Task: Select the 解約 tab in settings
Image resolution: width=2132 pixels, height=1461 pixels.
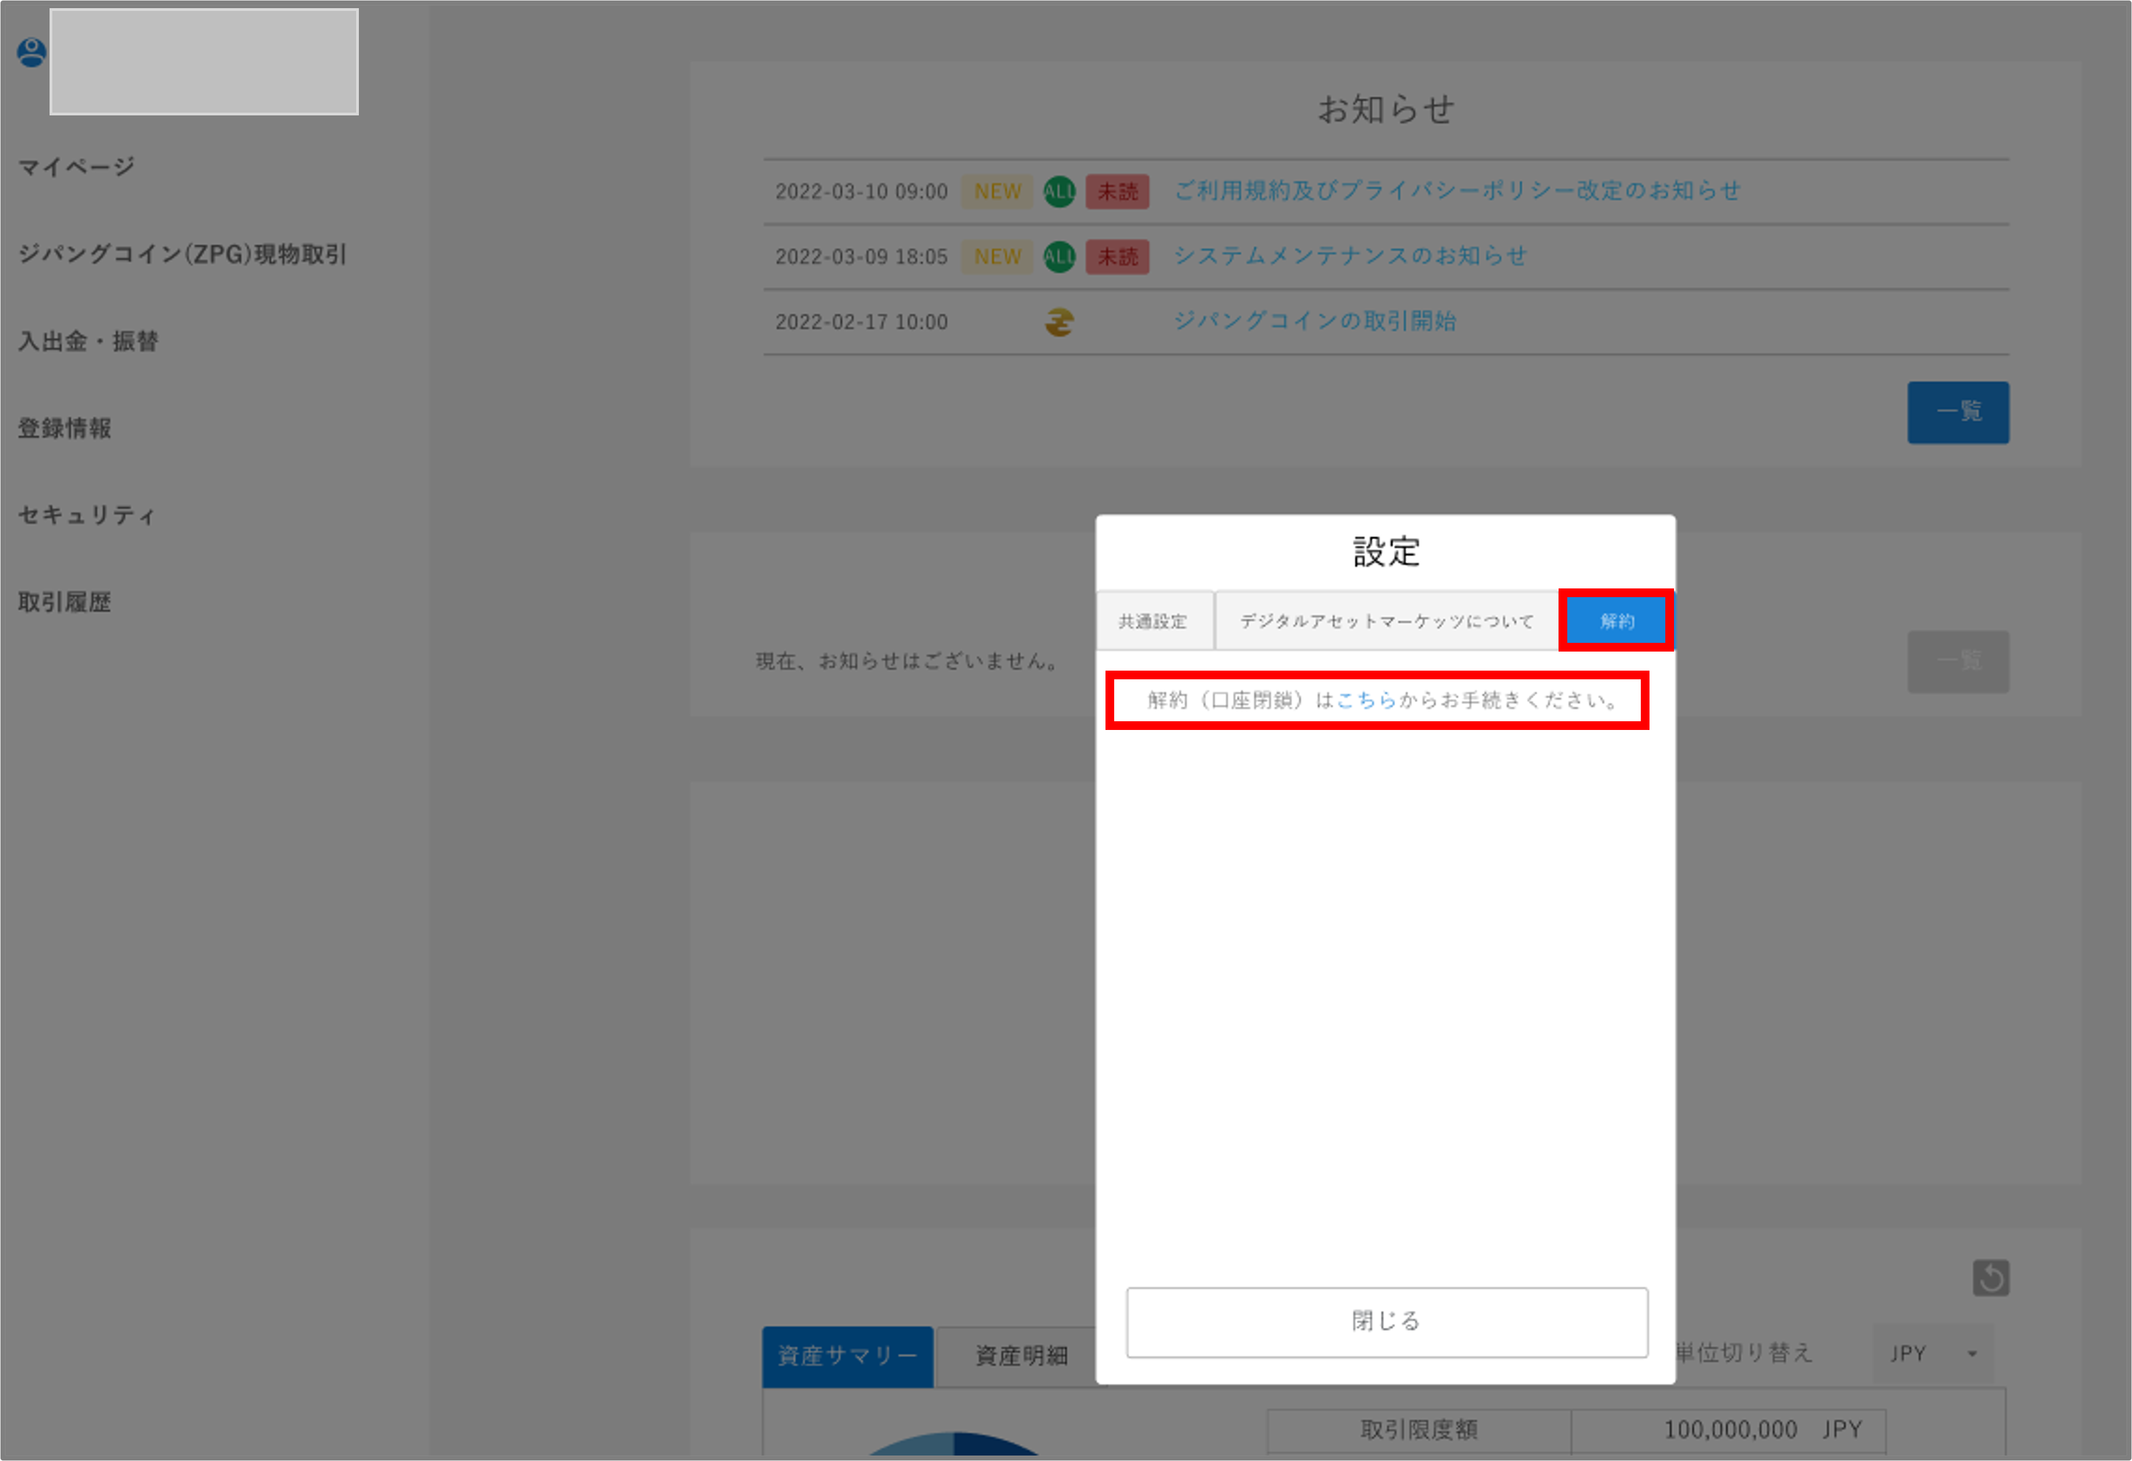Action: pyautogui.click(x=1616, y=621)
